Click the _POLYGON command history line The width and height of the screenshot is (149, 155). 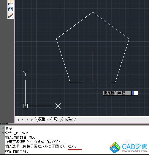tap(17, 133)
